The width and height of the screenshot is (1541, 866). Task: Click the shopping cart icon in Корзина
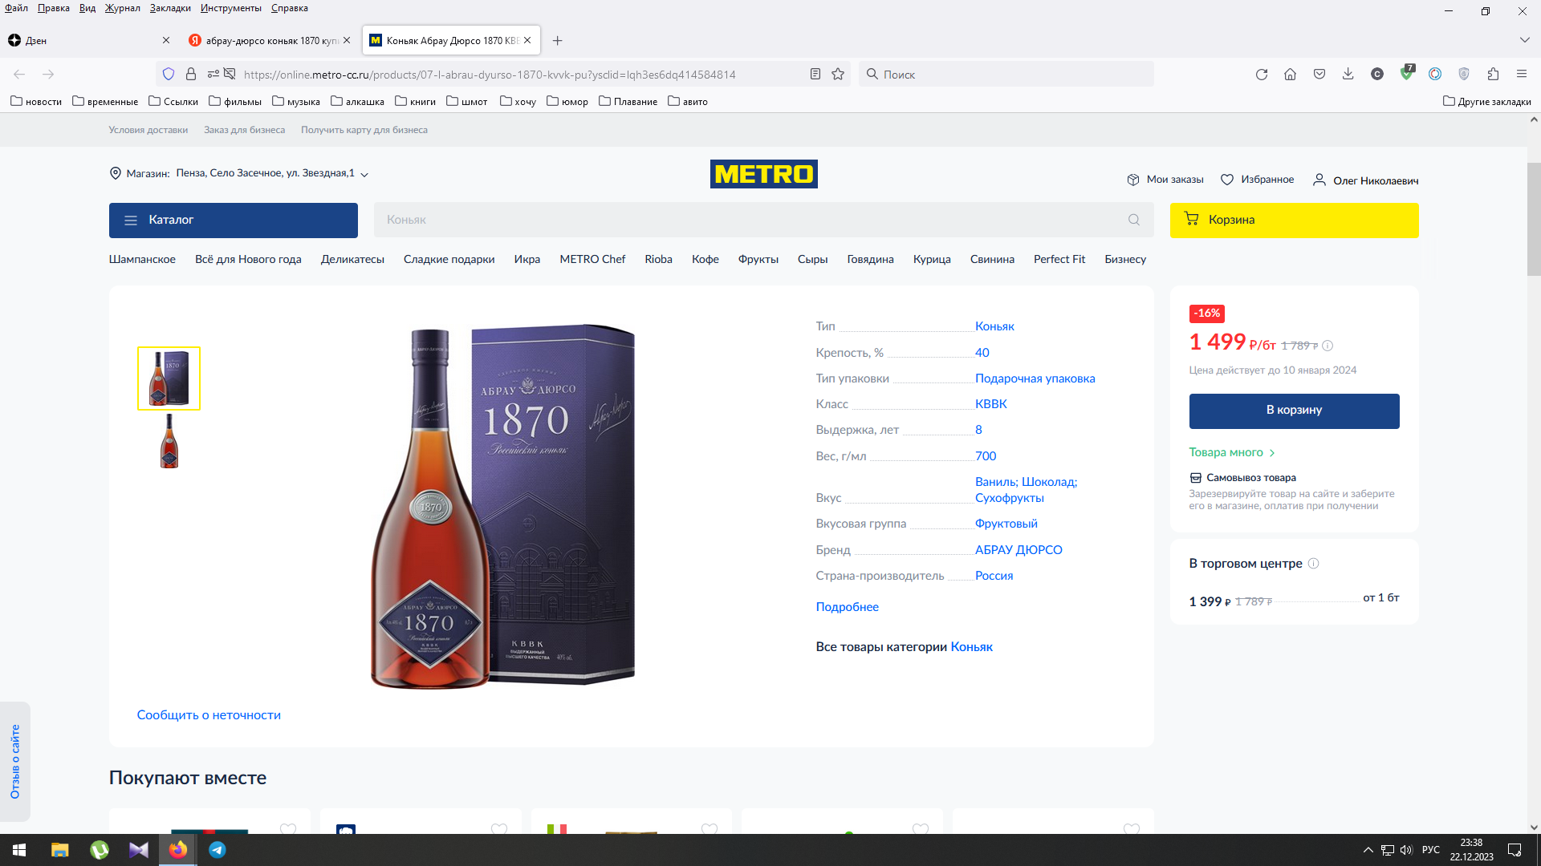1192,219
